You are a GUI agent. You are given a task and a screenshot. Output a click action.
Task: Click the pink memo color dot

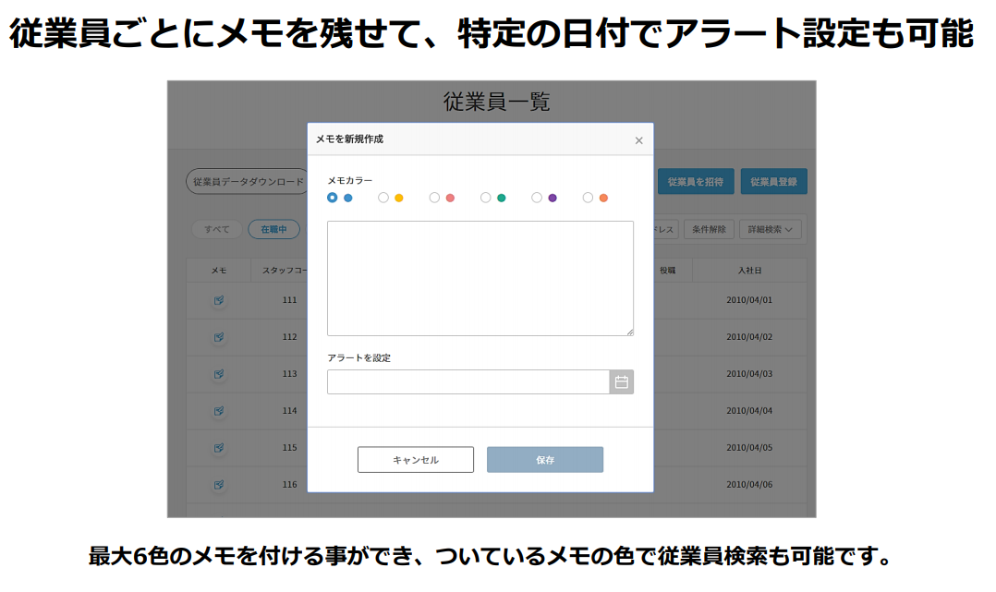click(x=450, y=198)
